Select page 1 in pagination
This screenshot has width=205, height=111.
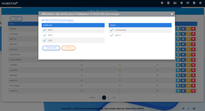[104, 98]
